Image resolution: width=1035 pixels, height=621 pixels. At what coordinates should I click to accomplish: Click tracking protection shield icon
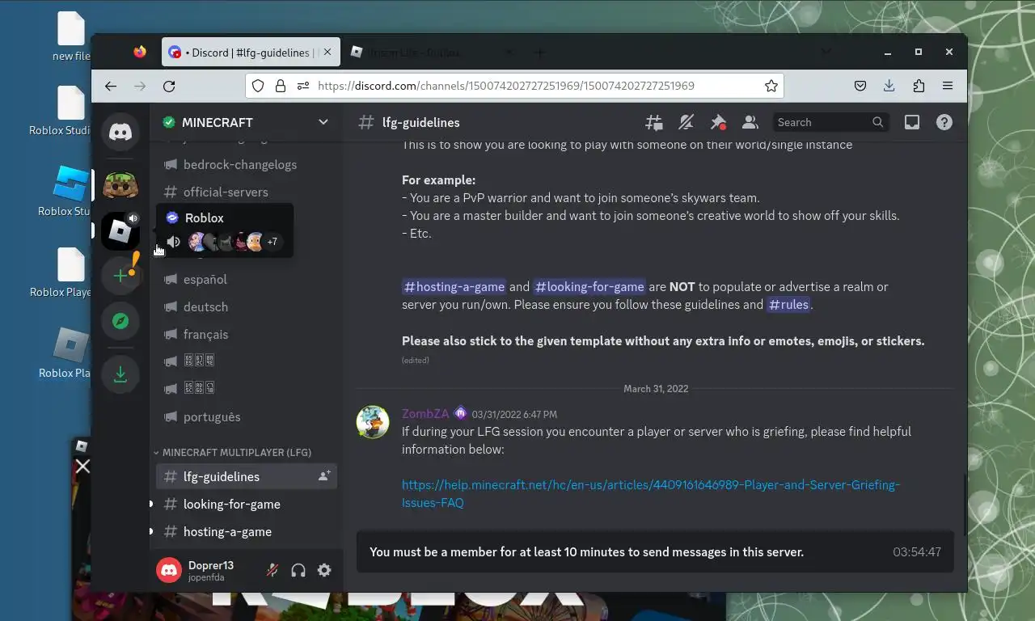[x=258, y=86]
